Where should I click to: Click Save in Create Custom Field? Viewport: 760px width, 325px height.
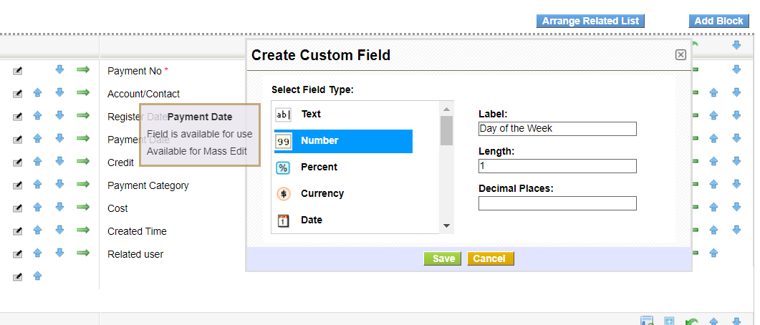[443, 258]
